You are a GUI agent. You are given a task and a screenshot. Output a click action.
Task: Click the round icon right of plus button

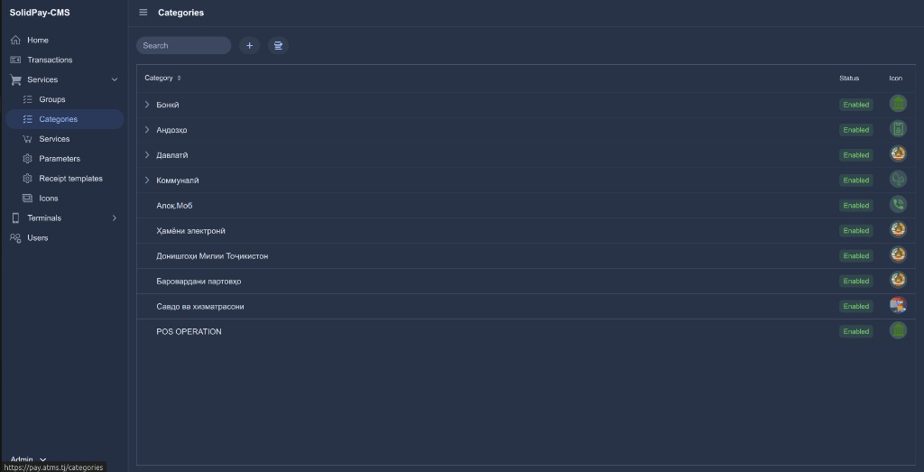(278, 45)
